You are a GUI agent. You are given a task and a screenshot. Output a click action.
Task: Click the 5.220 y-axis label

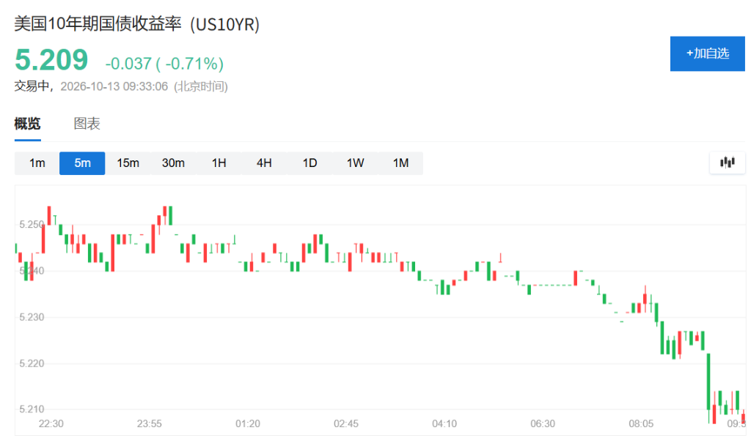[x=31, y=363]
